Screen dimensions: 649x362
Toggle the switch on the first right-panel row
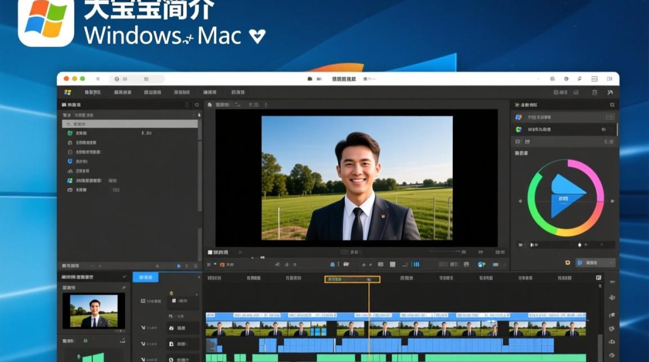coord(610,117)
